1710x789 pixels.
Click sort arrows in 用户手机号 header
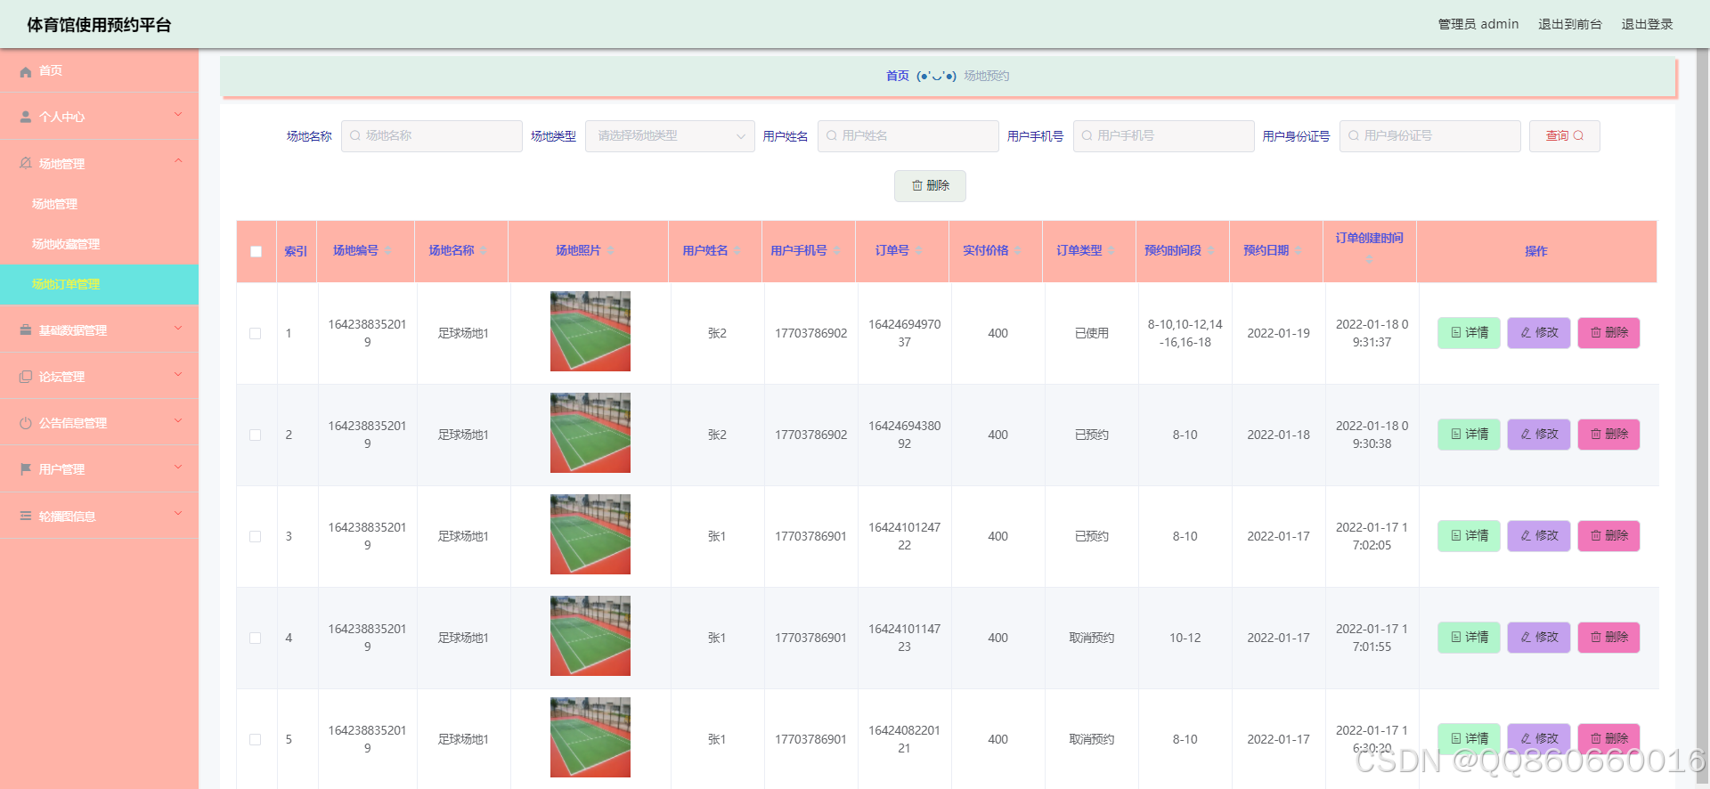tap(837, 251)
